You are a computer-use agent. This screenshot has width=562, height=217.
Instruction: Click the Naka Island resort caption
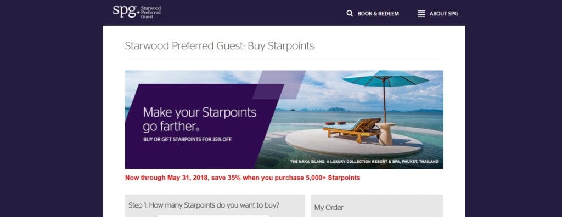(x=364, y=162)
